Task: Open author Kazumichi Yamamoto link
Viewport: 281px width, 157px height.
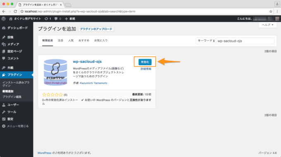Action: tap(93, 83)
